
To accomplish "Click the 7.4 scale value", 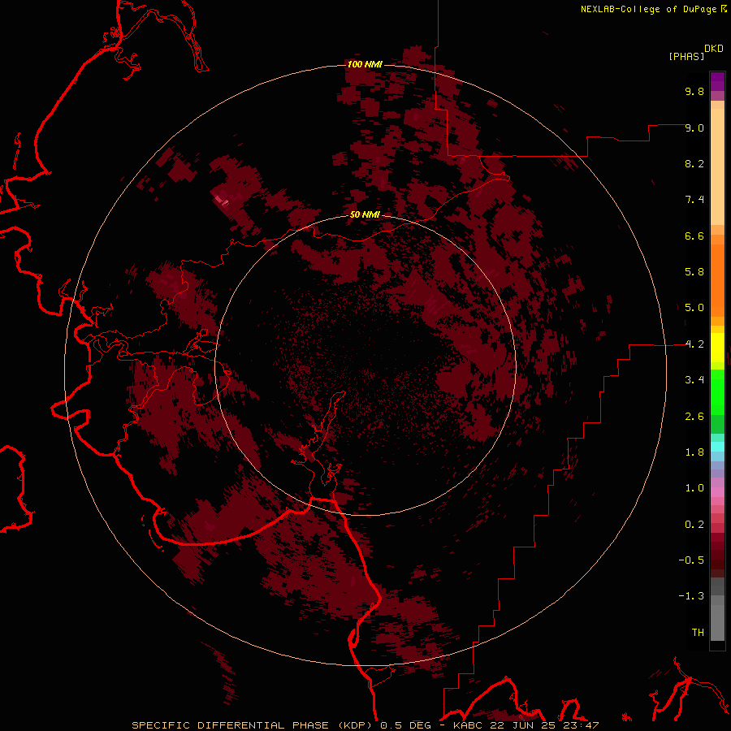I will click(x=694, y=200).
